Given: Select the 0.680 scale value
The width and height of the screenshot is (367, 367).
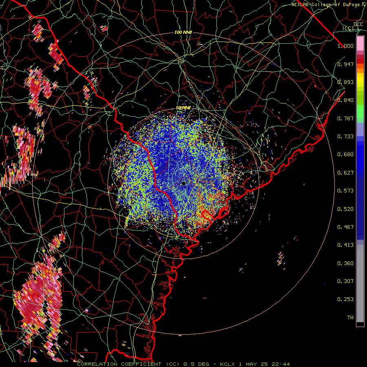Looking at the screenshot, I should tap(345, 155).
